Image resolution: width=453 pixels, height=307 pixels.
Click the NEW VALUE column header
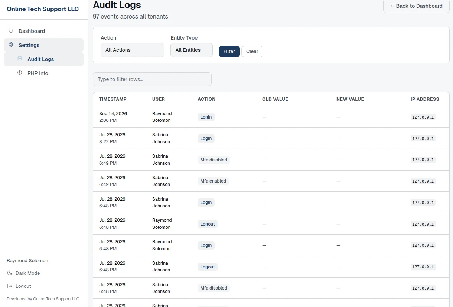350,99
